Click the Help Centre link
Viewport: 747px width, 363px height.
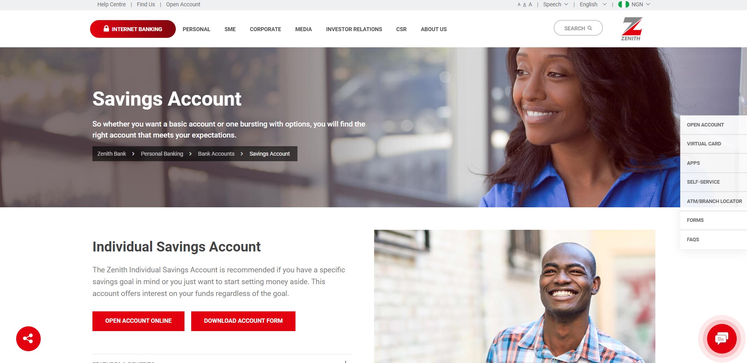tap(111, 4)
